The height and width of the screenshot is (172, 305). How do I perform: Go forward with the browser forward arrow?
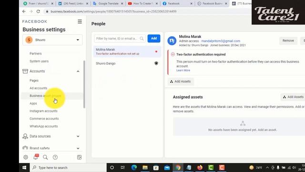pyautogui.click(x=31, y=11)
